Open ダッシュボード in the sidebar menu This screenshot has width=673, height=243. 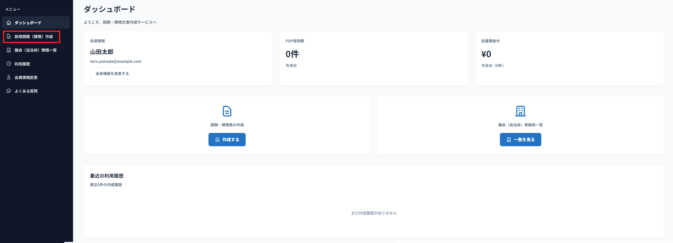point(28,23)
